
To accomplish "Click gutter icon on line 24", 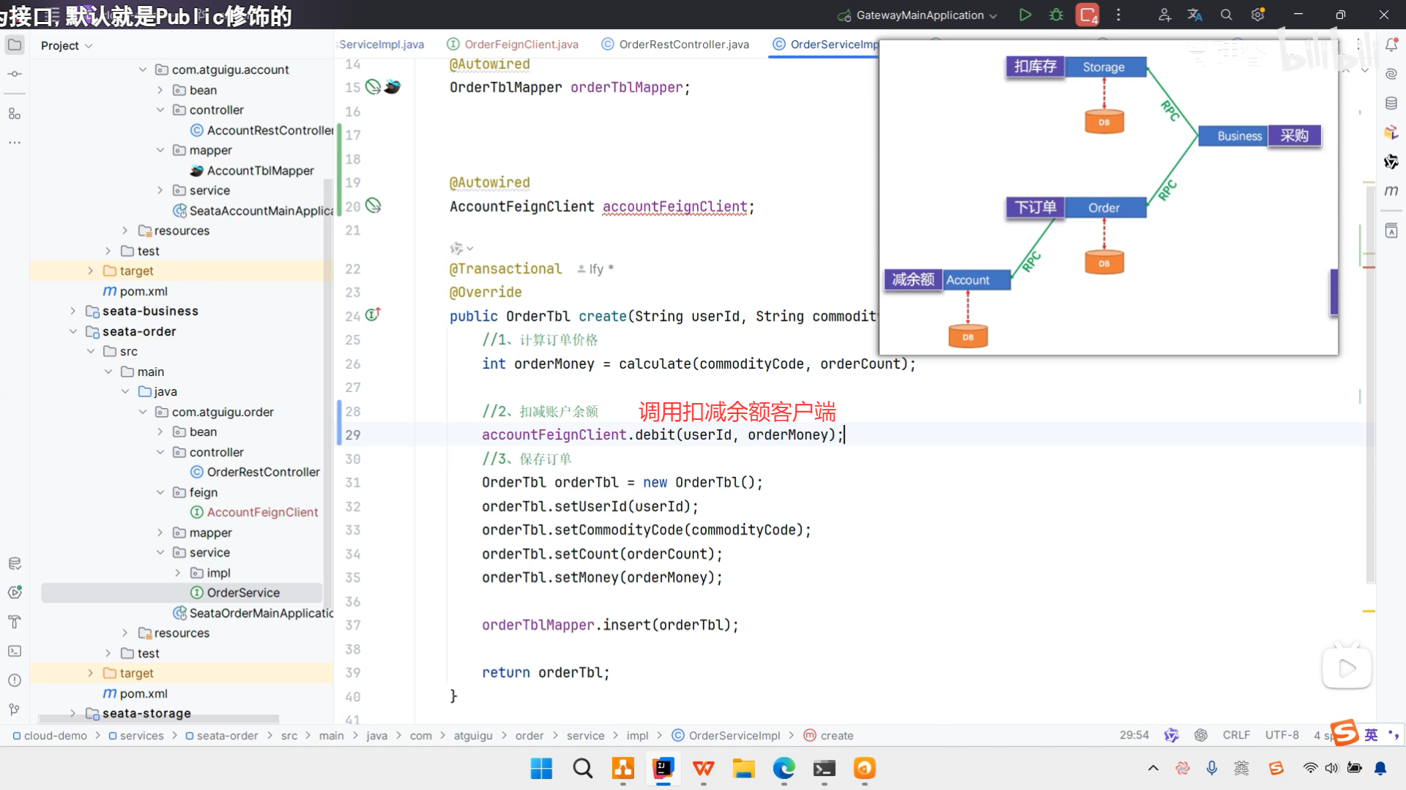I will pyautogui.click(x=373, y=315).
